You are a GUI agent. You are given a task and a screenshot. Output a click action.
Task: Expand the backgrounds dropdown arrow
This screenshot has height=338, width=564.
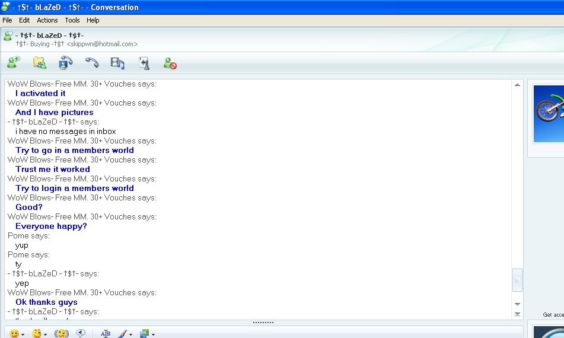(x=153, y=335)
